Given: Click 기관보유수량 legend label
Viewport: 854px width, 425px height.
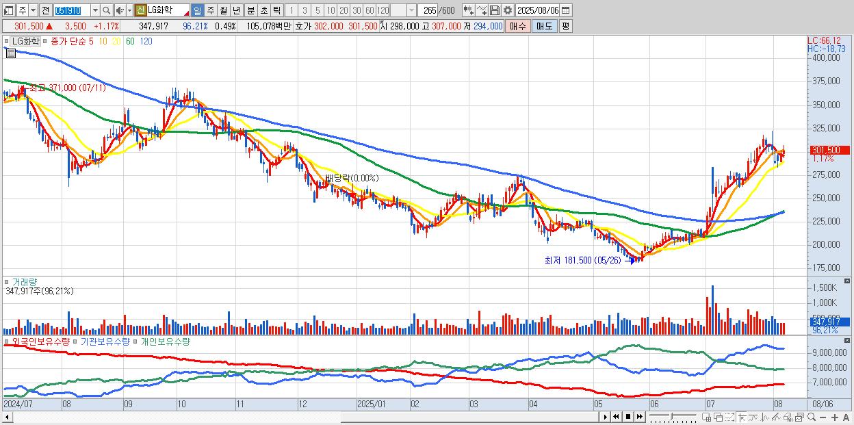Looking at the screenshot, I should click(105, 341).
